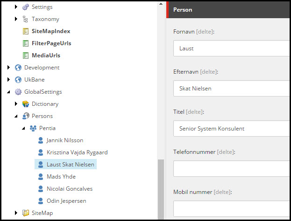Viewport: 291px width, 221px height.
Task: Click the content tree vertical scrollbar
Action: 161,186
